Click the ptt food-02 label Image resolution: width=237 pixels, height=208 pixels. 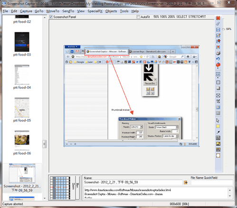click(x=22, y=22)
